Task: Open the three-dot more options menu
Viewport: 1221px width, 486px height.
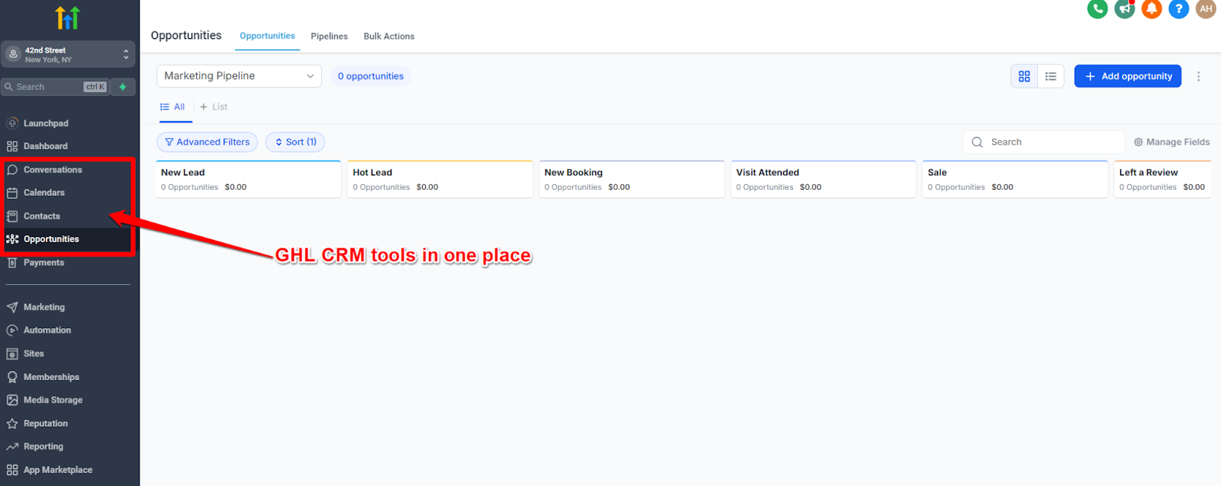Action: 1198,76
